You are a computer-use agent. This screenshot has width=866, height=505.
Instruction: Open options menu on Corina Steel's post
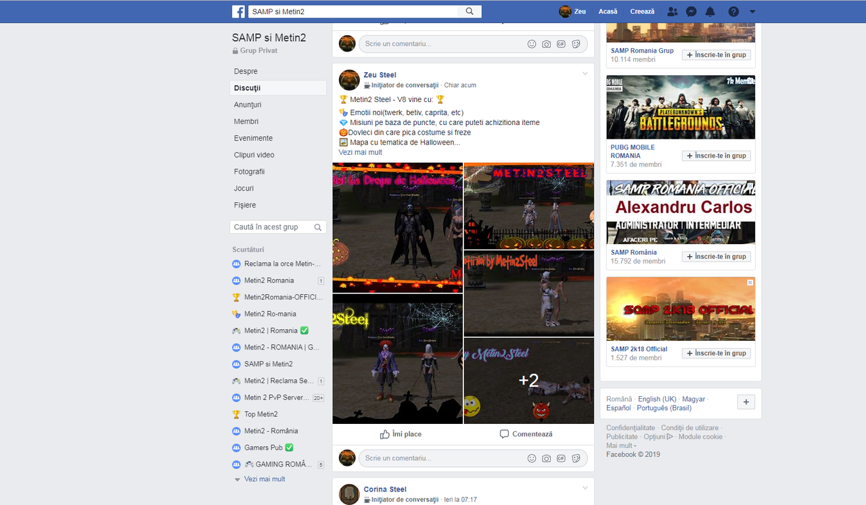tap(585, 487)
